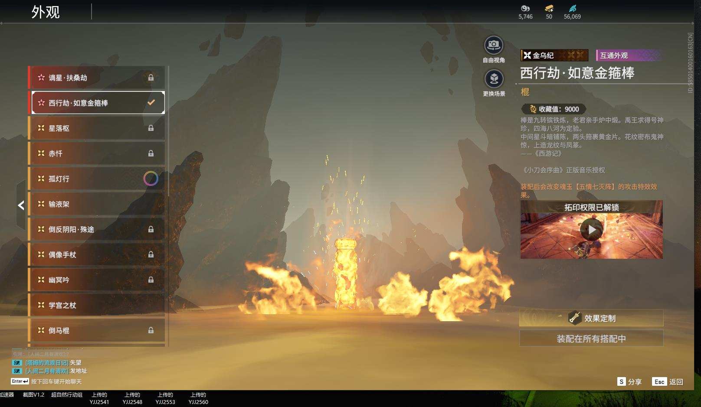Go back with Esc 返回 button

(x=668, y=381)
